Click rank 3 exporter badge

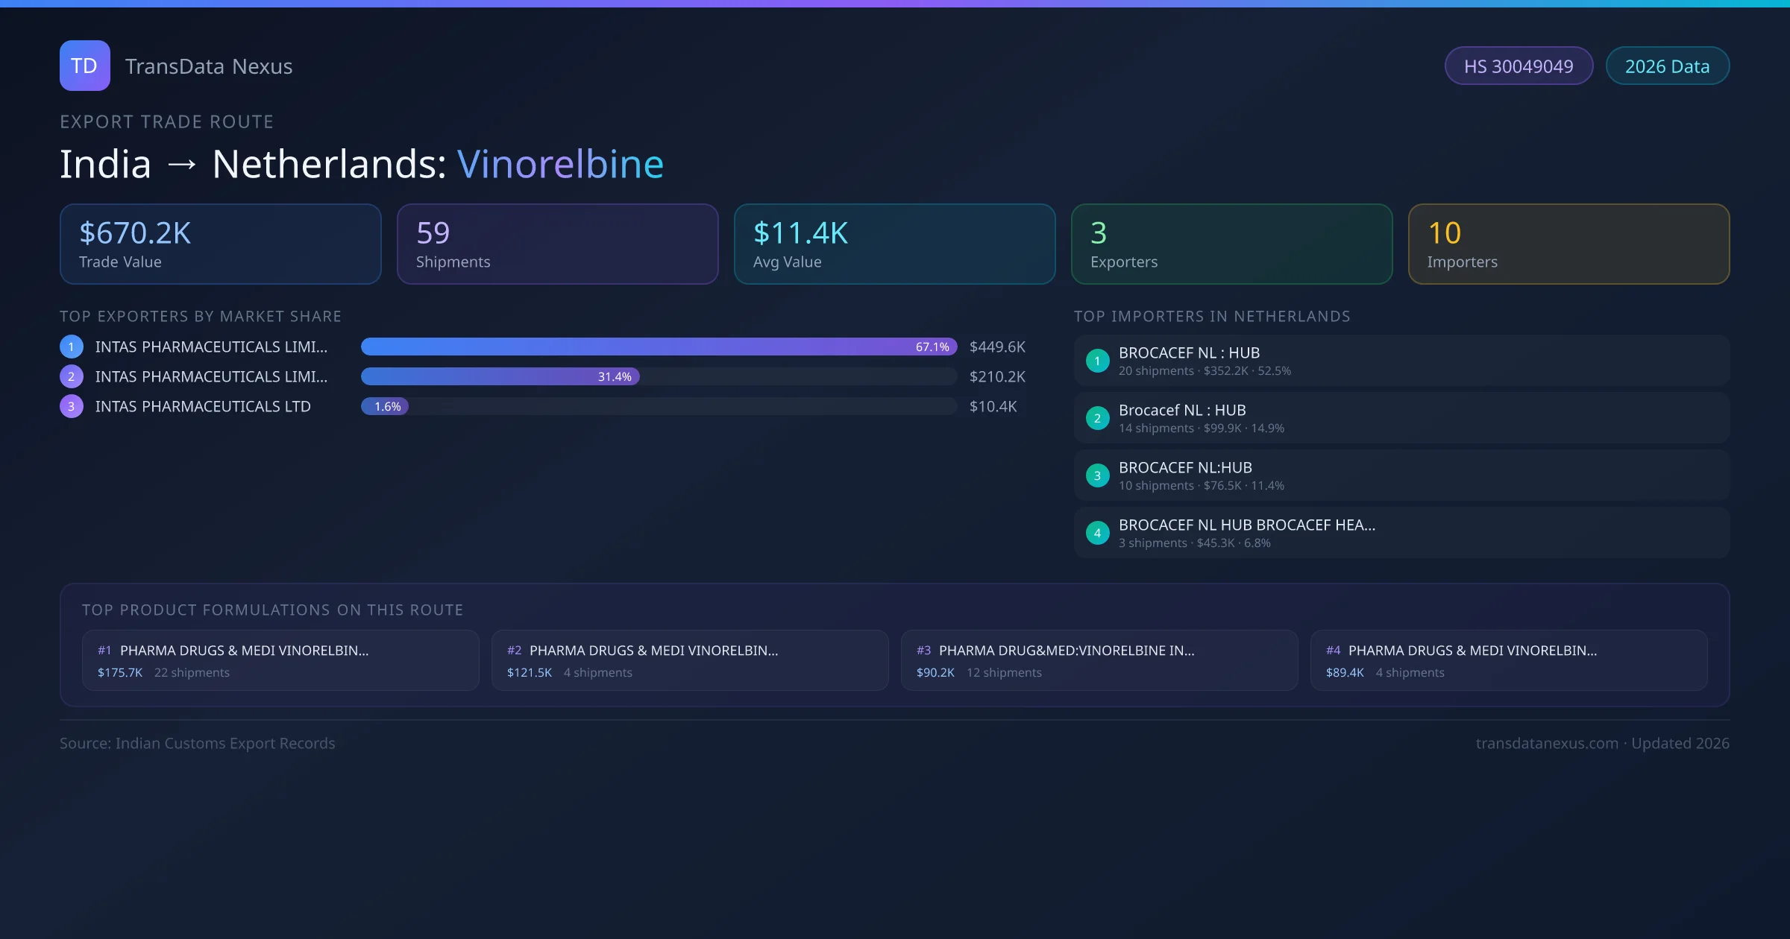(72, 406)
